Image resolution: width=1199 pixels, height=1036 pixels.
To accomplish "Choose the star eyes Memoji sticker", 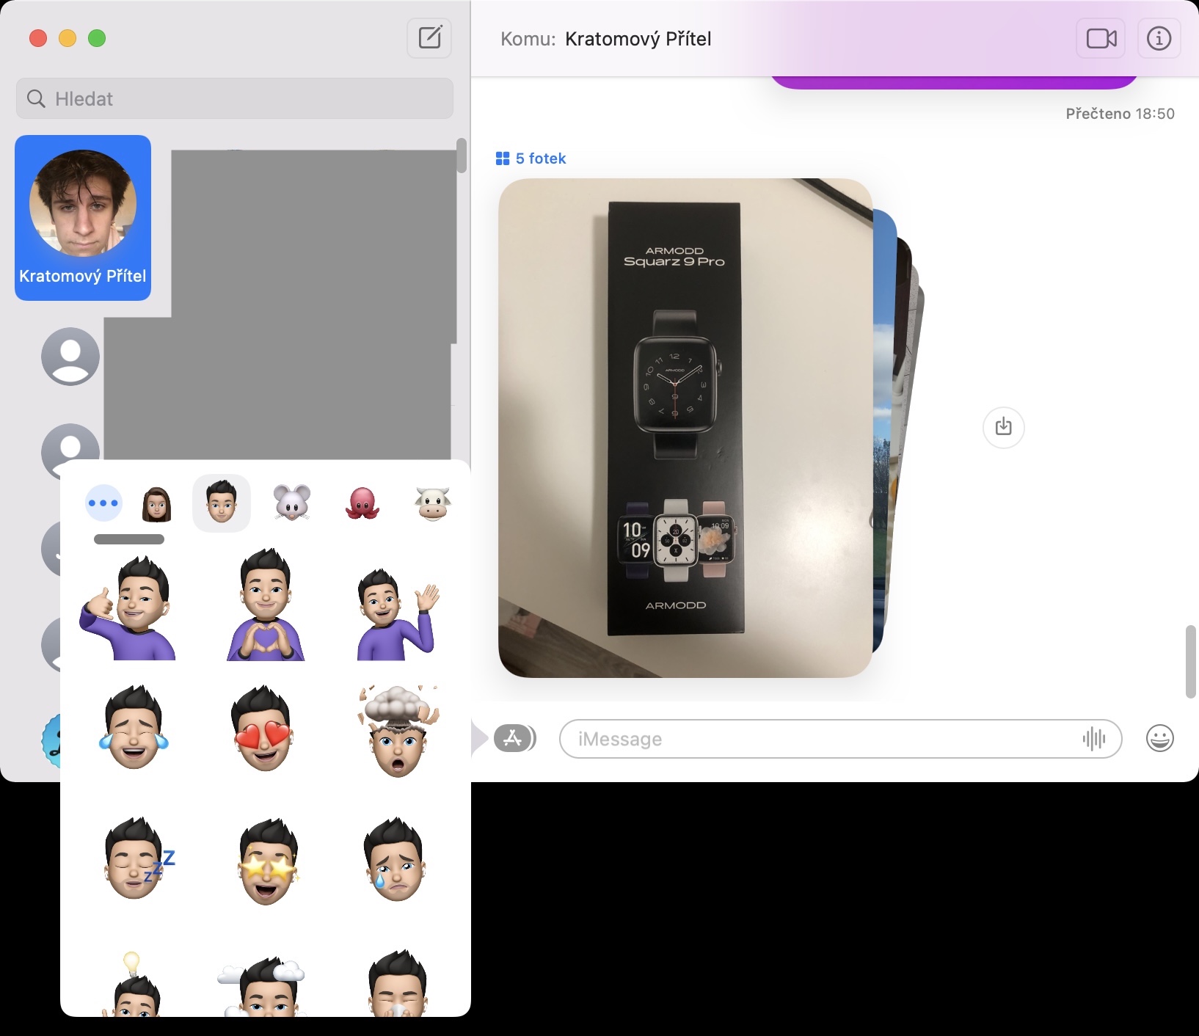I will coord(268,861).
